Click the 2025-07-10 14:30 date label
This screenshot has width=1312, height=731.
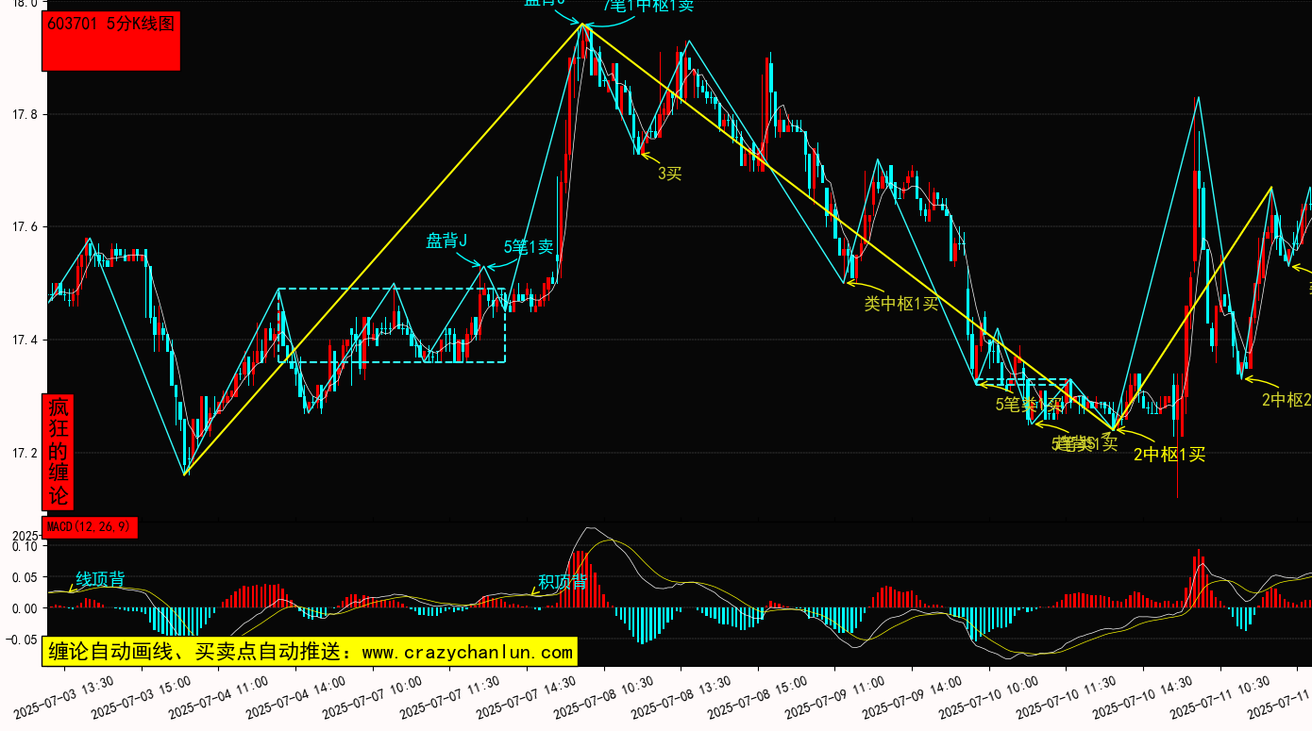point(1143,696)
